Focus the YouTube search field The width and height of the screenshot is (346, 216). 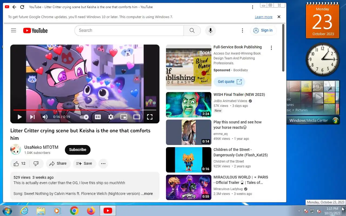(x=129, y=31)
